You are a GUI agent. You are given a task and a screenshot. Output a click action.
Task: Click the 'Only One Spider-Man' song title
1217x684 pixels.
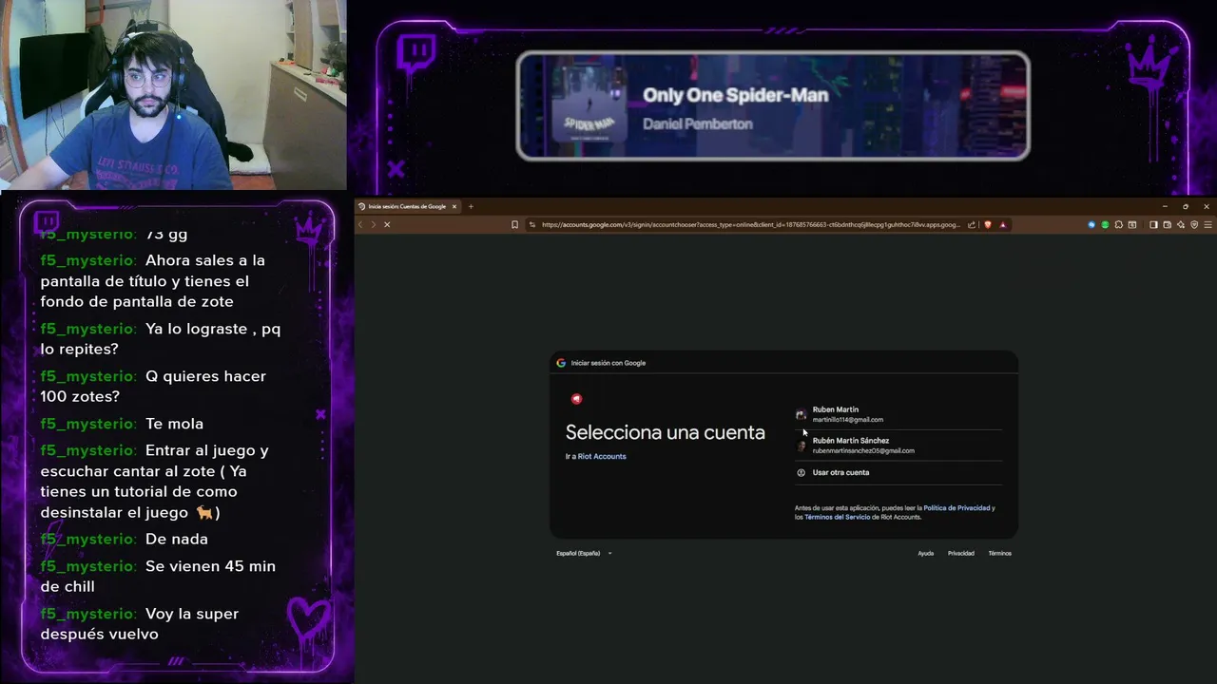(736, 95)
